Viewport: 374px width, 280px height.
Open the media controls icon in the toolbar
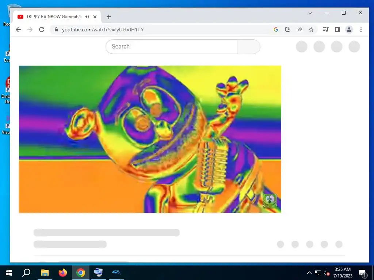[325, 30]
